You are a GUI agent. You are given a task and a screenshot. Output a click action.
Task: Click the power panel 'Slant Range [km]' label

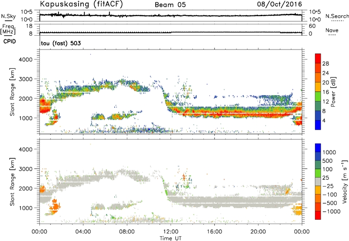pyautogui.click(x=12, y=92)
